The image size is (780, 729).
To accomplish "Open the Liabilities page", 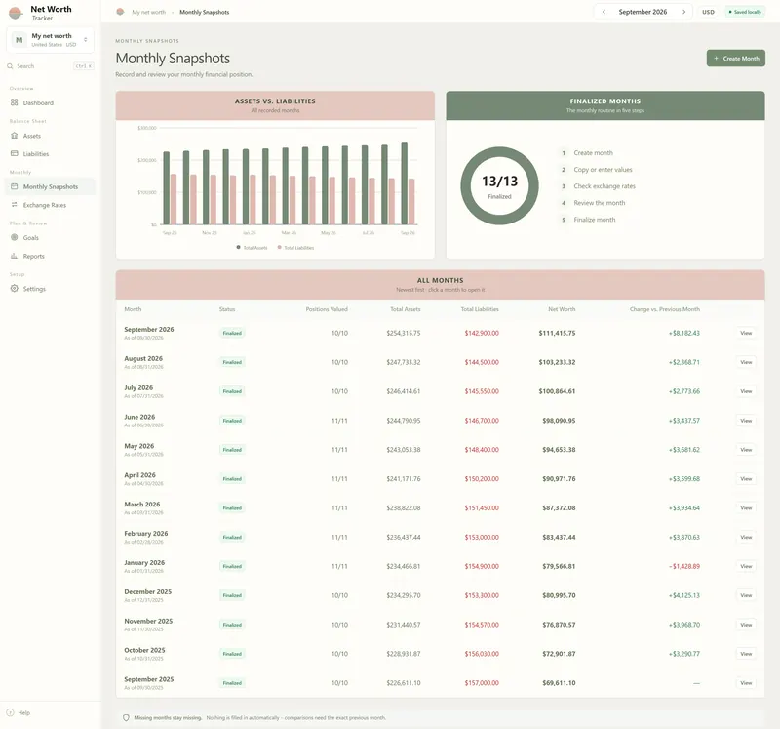I will point(51,154).
